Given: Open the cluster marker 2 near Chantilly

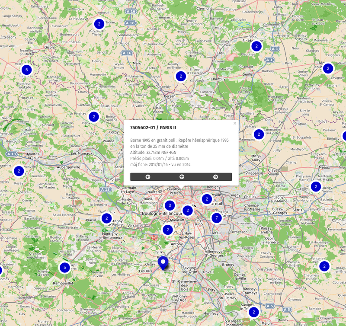Looking at the screenshot, I should (x=182, y=77).
